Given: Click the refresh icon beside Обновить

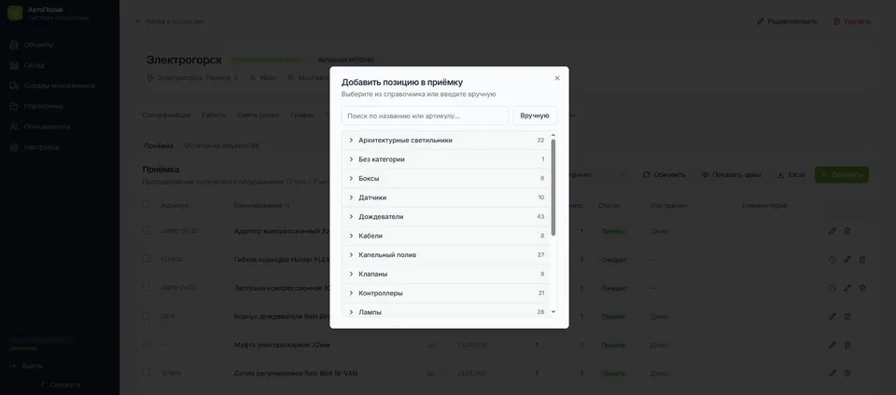Looking at the screenshot, I should coord(646,175).
